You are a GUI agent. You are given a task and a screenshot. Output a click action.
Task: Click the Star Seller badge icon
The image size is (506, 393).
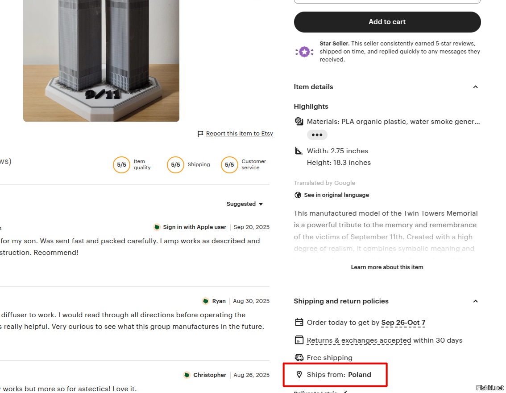(x=304, y=52)
